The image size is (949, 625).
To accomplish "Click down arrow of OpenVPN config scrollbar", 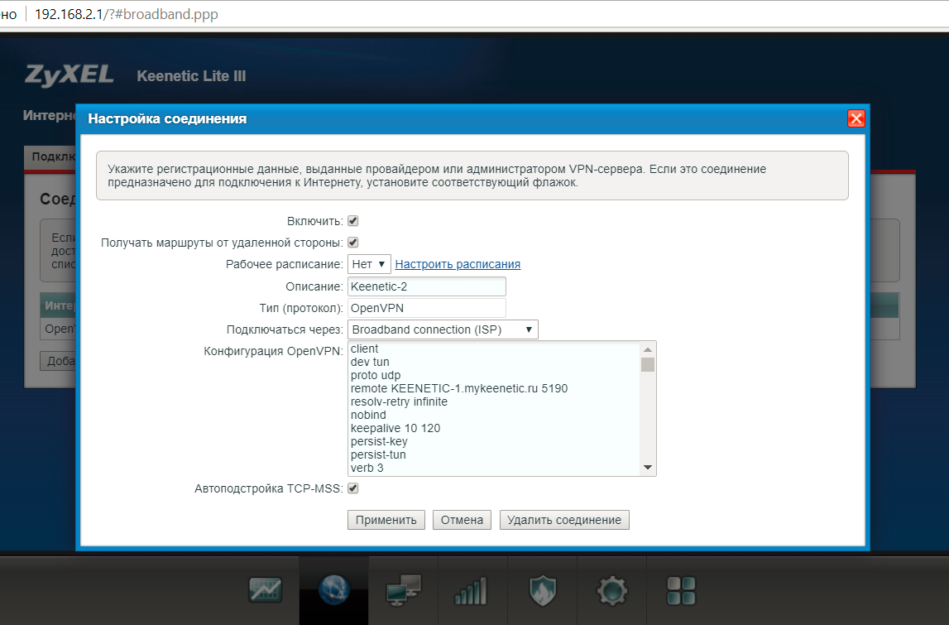I will [648, 468].
